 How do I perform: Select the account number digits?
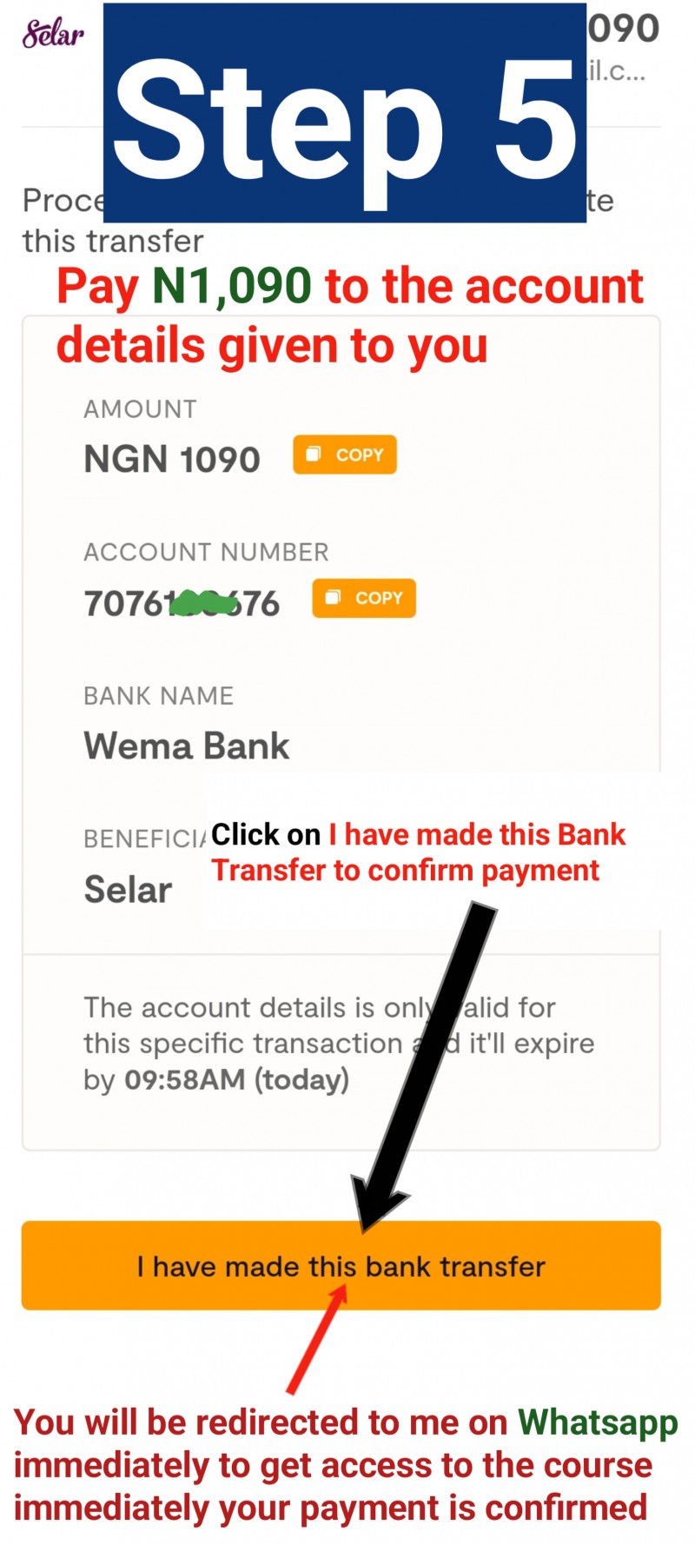click(182, 603)
